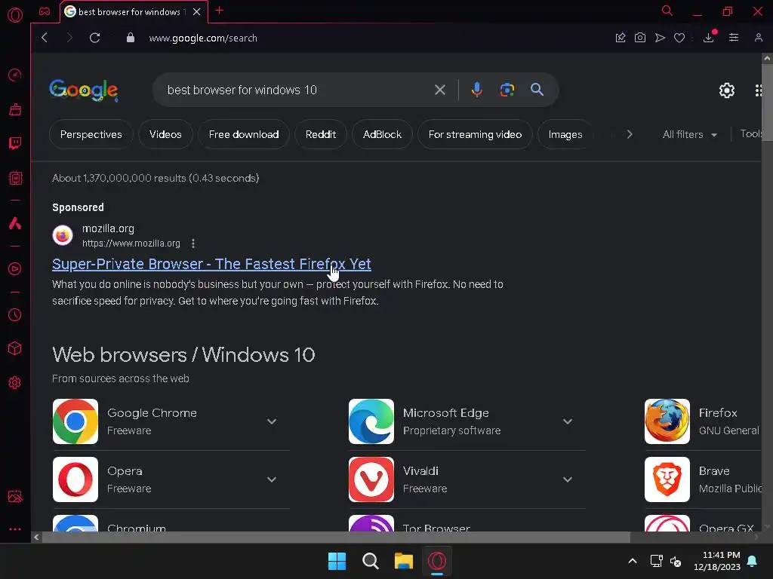Take a snapshot with camera icon
The image size is (773, 579).
click(x=640, y=38)
